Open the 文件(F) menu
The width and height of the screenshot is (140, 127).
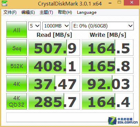[10, 12]
